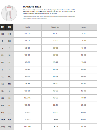Click the 195-205 height value
This screenshot has height=130, width=97.
27,98
